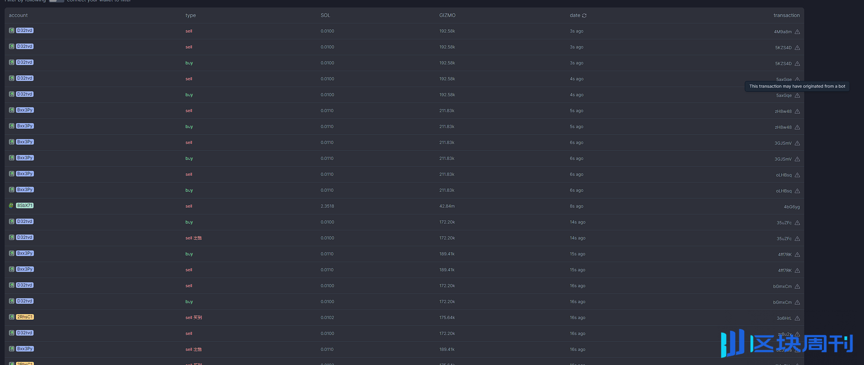
Task: Click the 'type' column header
Action: click(x=191, y=15)
